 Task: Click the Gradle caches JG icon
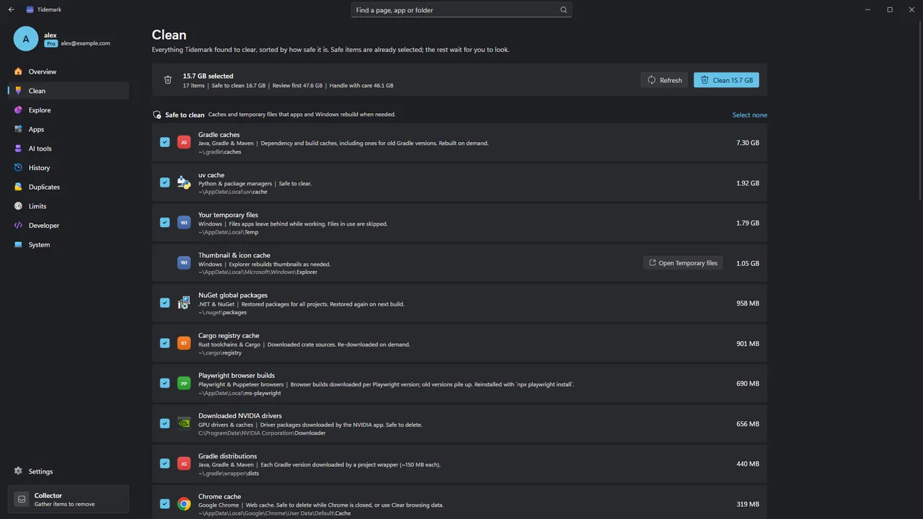pos(184,142)
